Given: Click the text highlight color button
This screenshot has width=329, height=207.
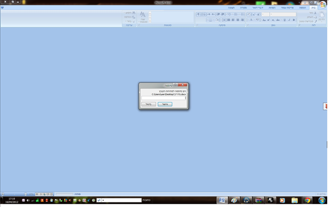Looking at the screenshot, I should pyautogui.click(x=257, y=20).
